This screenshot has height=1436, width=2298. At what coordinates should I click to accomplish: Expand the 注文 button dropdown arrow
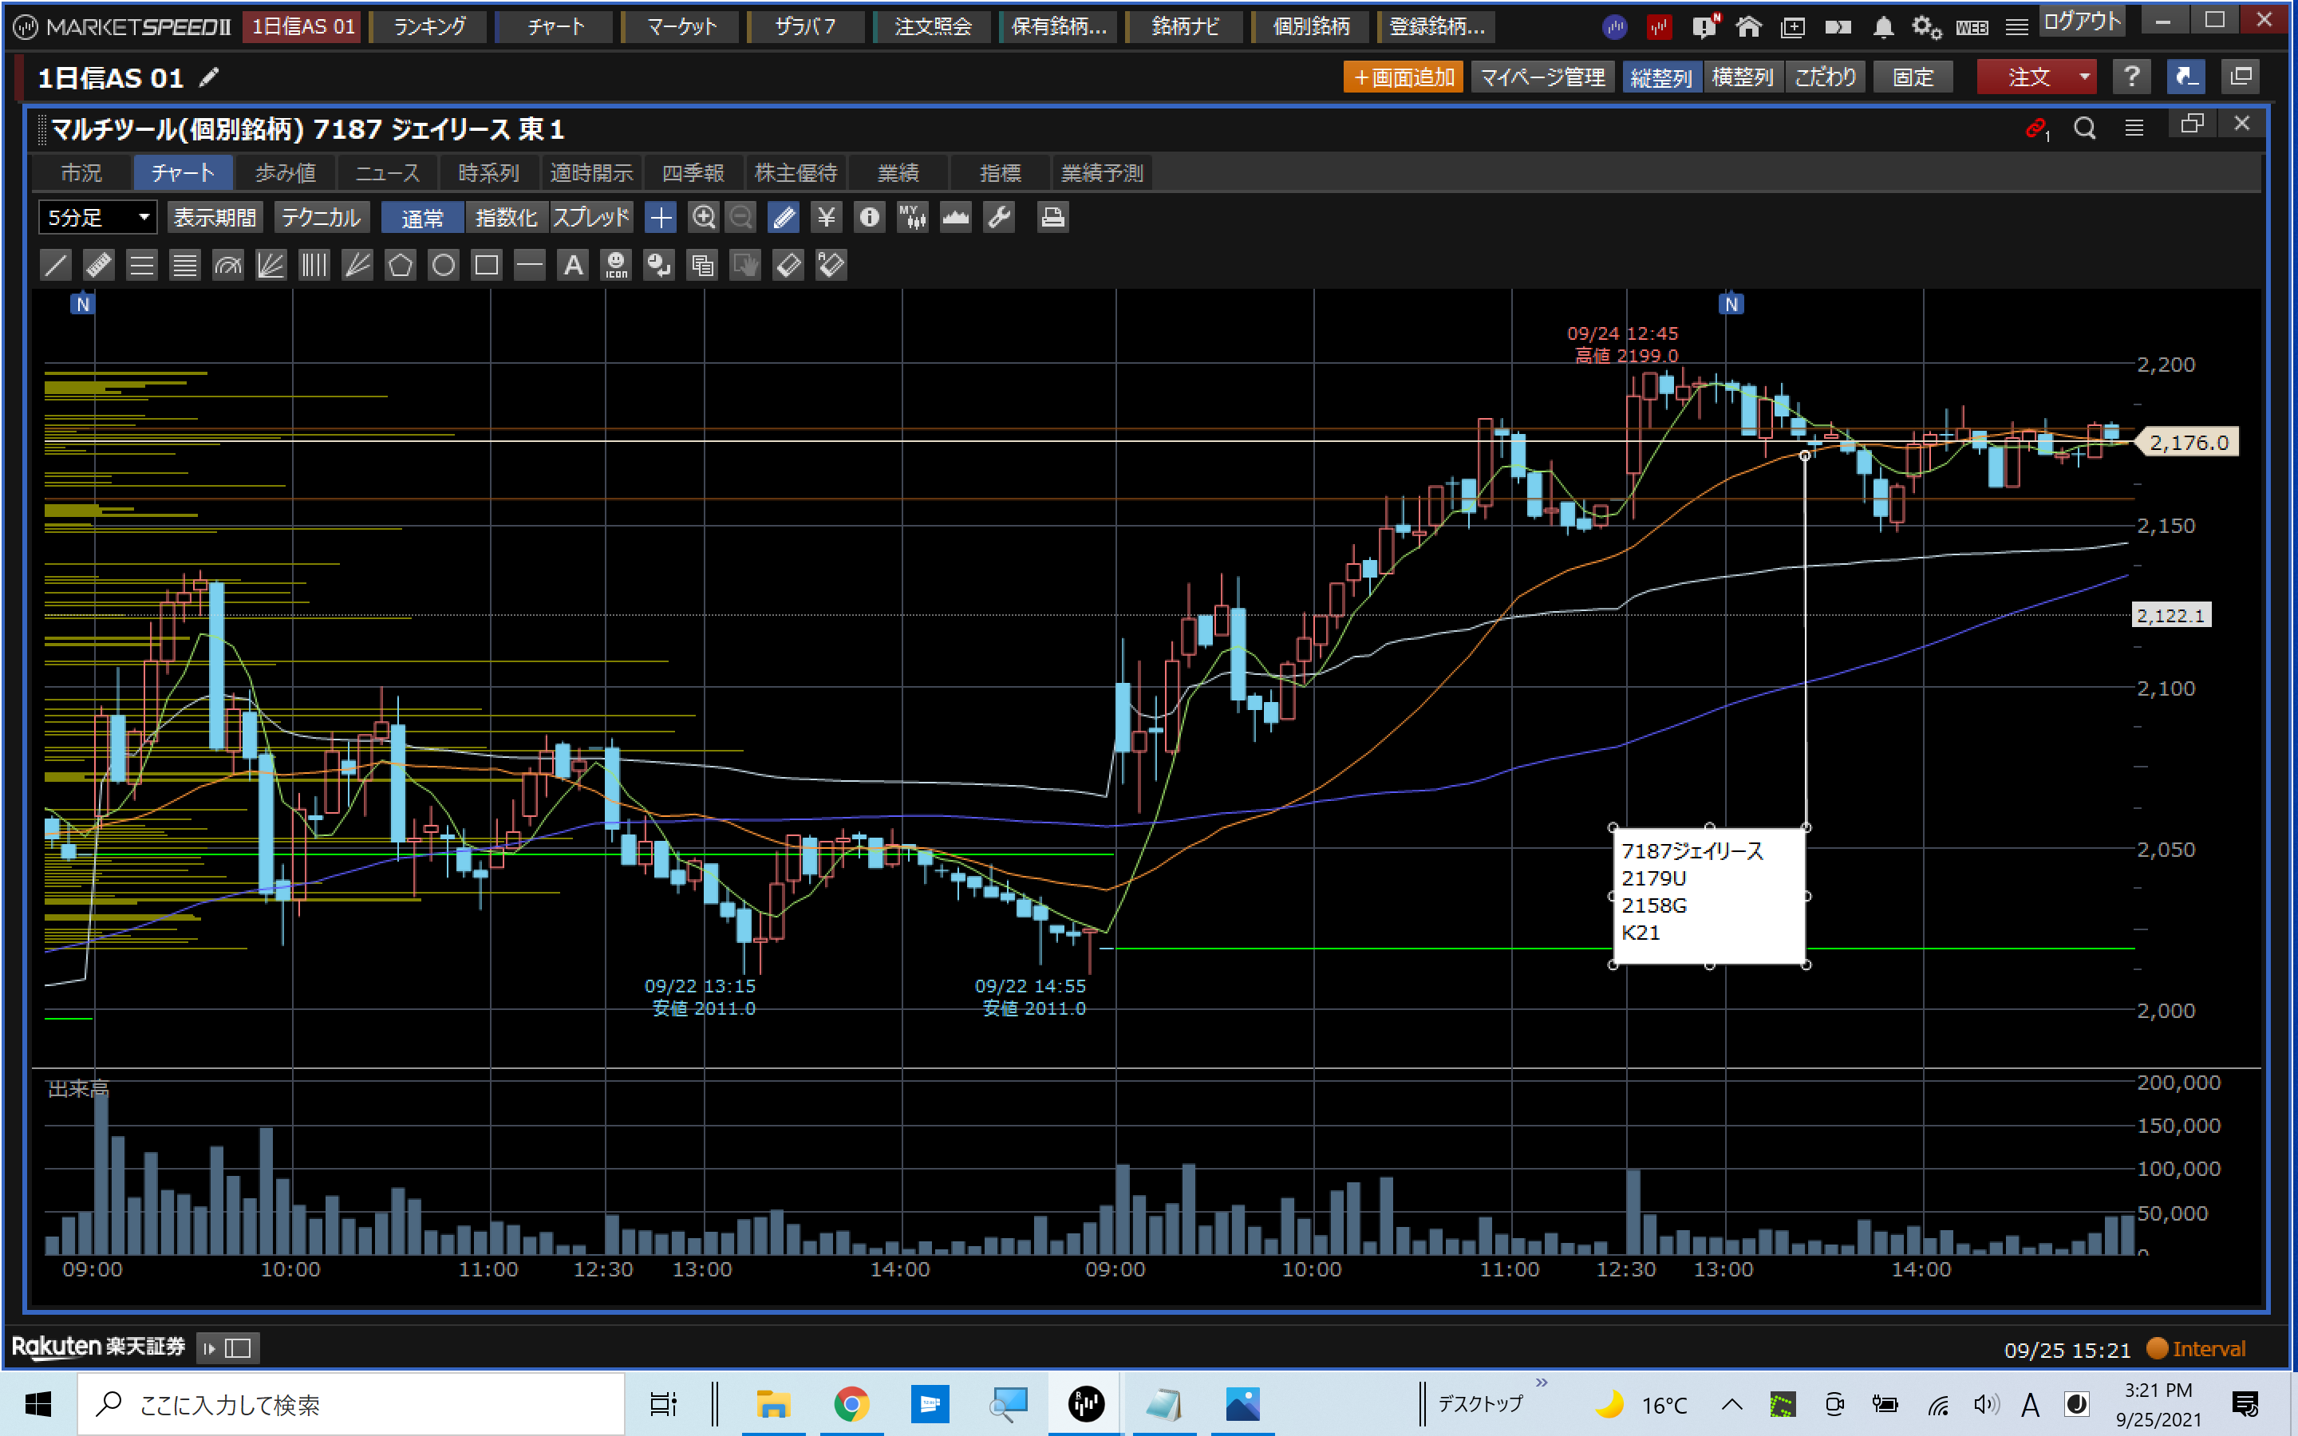2083,77
